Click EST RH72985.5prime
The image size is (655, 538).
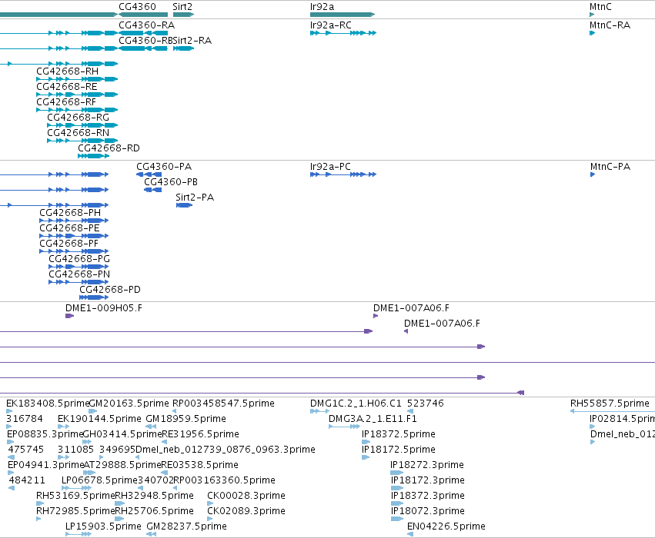(75, 511)
